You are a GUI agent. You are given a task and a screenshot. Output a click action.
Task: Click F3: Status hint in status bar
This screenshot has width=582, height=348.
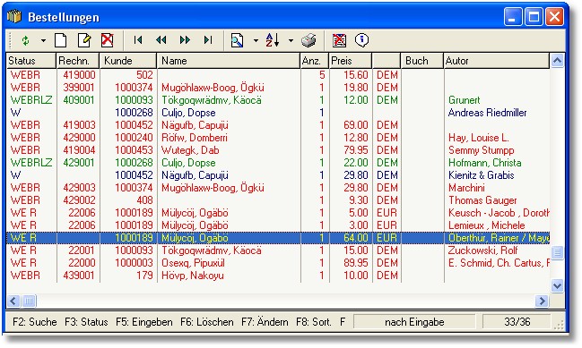(x=86, y=322)
